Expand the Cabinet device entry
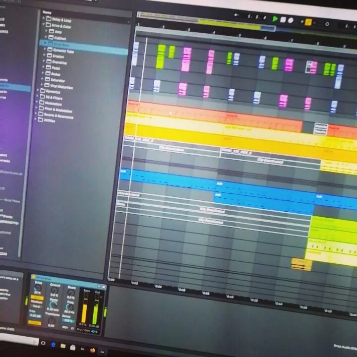 pos(46,36)
